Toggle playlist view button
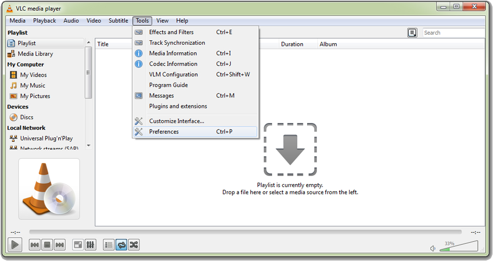The width and height of the screenshot is (493, 261). (x=109, y=245)
